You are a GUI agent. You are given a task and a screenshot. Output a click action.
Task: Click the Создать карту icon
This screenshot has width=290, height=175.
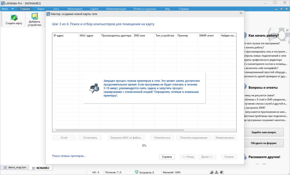14,17
